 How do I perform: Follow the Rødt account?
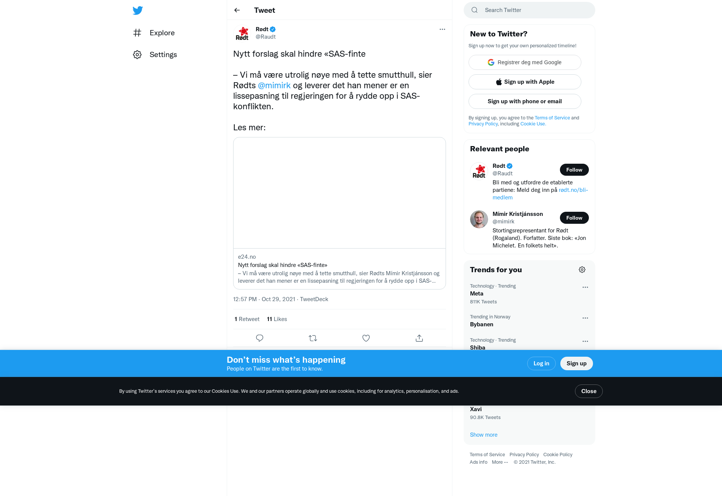click(x=574, y=170)
